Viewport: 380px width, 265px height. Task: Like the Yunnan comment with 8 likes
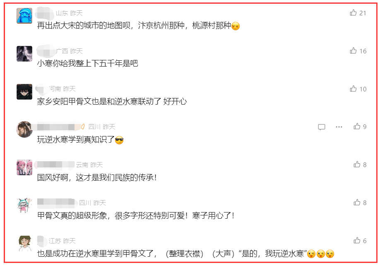click(357, 164)
